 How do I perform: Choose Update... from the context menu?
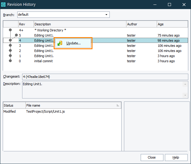coord(73,43)
